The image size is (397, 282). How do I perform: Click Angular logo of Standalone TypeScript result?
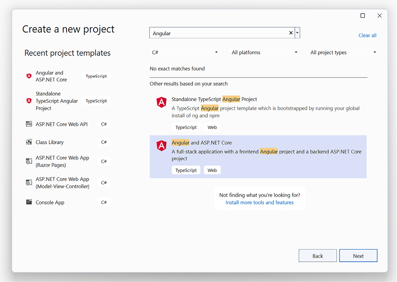point(161,102)
